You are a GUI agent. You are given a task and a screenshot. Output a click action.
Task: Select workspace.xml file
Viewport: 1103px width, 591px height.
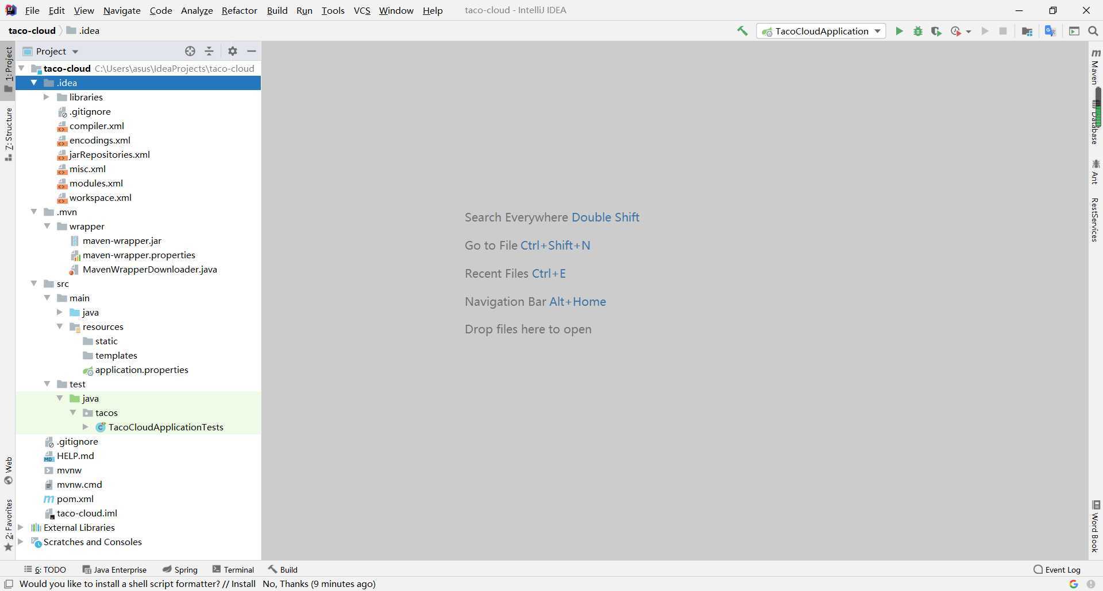(x=100, y=197)
